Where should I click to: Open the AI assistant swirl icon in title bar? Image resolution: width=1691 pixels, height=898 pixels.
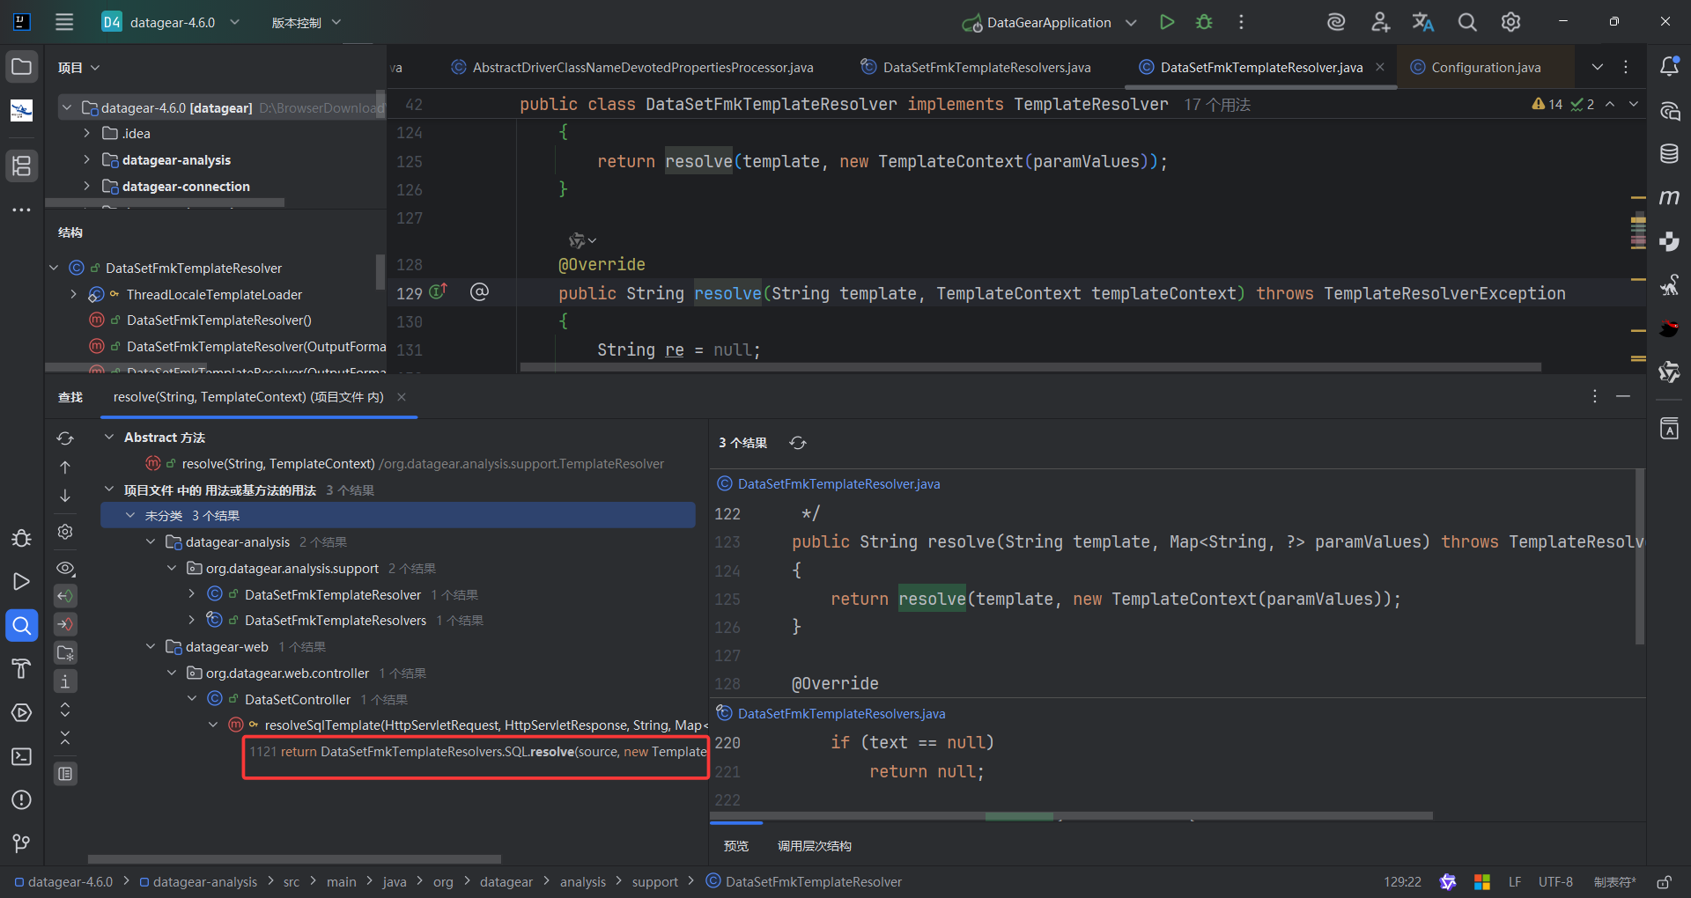tap(1336, 22)
